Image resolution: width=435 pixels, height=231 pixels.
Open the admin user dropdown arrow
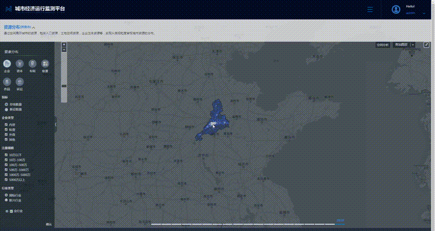point(424,13)
